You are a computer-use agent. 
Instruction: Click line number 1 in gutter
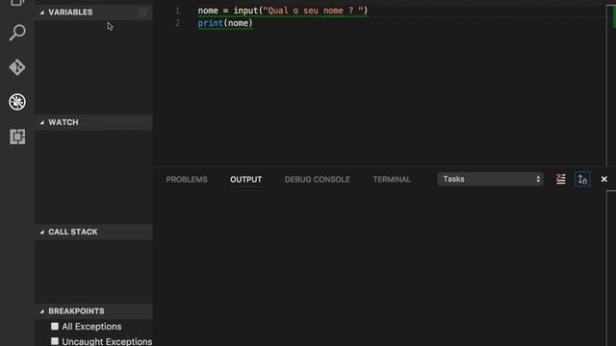coord(177,11)
